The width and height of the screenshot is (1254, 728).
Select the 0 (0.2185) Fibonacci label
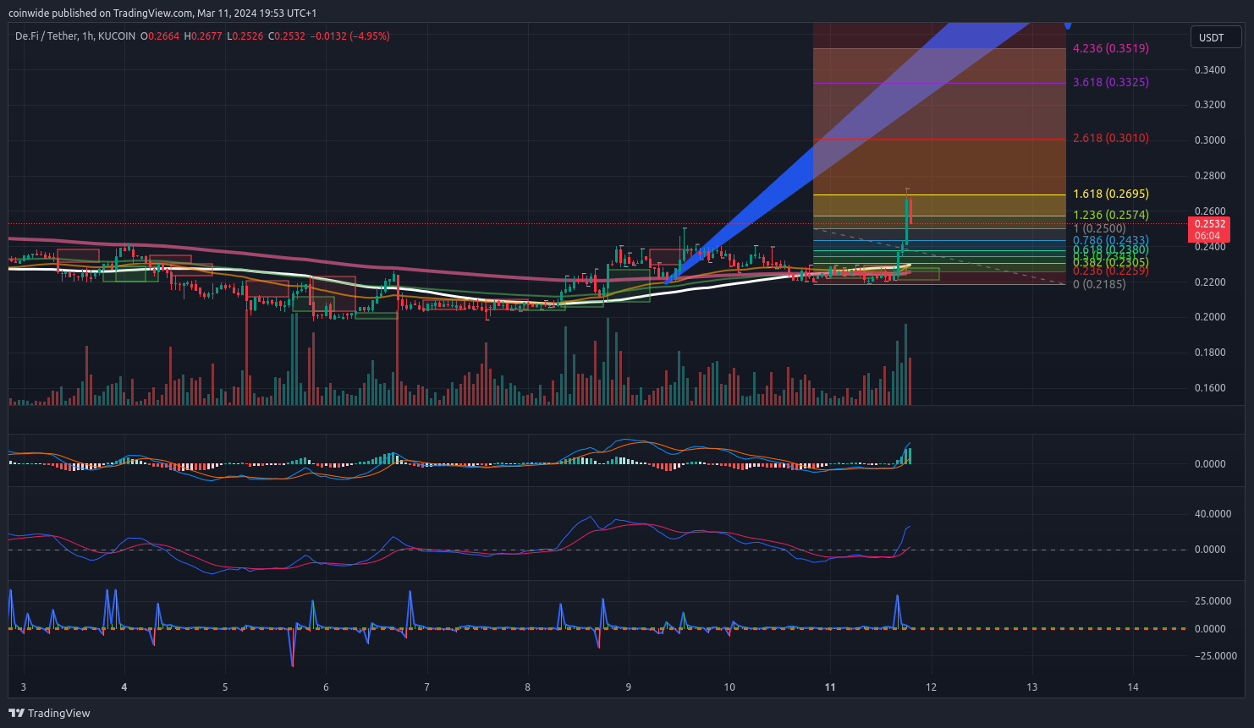pyautogui.click(x=1099, y=284)
